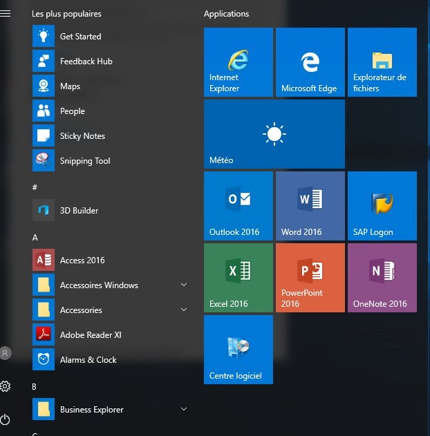The height and width of the screenshot is (436, 430).
Task: Click the Business Explorer folder icon
Action: click(x=44, y=409)
